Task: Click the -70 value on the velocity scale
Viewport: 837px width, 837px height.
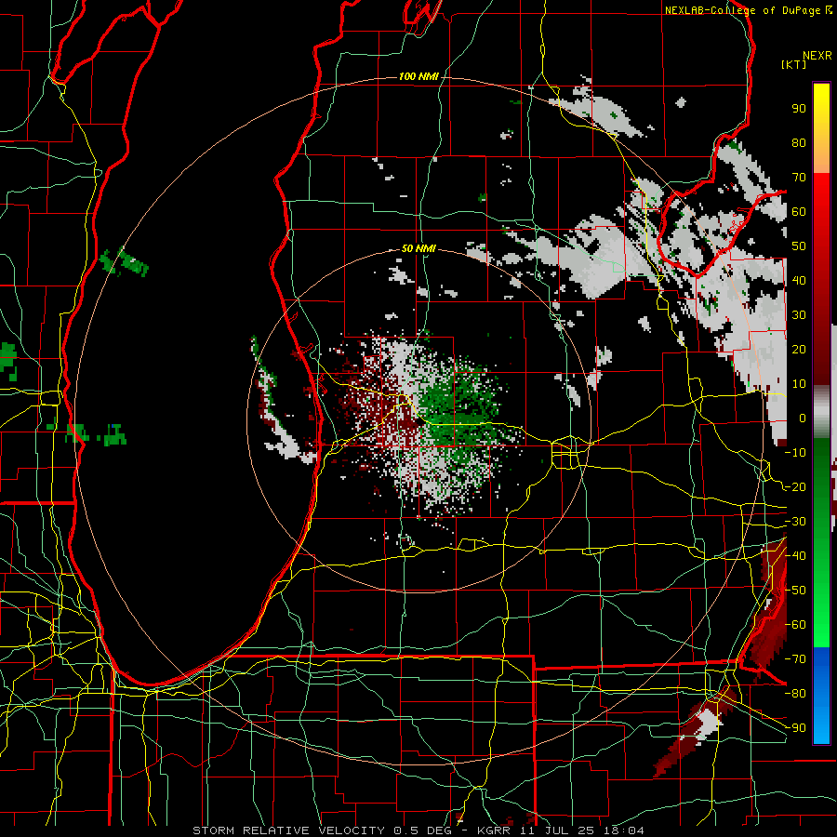Action: pyautogui.click(x=795, y=658)
